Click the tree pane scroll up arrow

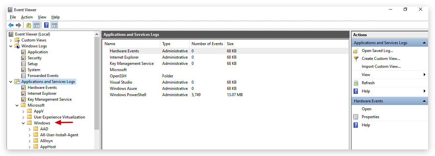[97, 34]
